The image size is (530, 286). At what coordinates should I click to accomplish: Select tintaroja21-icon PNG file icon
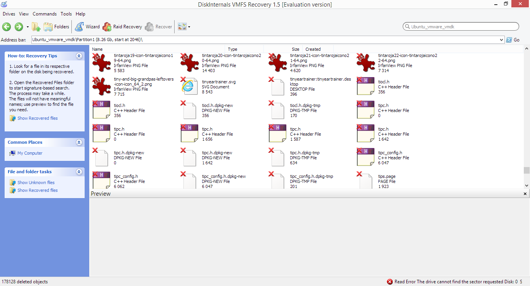pos(277,62)
